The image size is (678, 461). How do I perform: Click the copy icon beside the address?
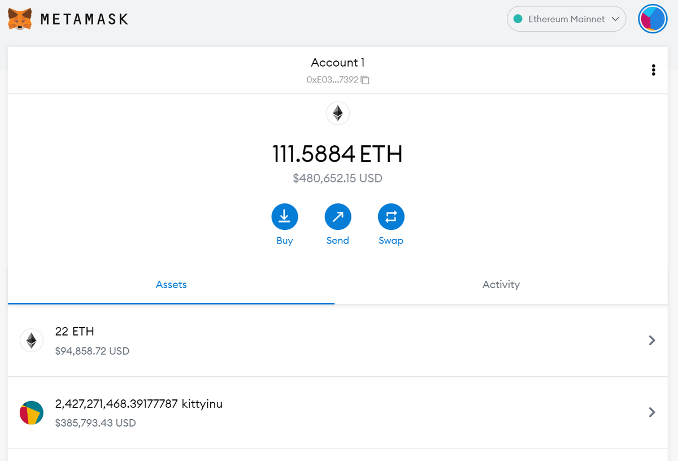[x=365, y=80]
